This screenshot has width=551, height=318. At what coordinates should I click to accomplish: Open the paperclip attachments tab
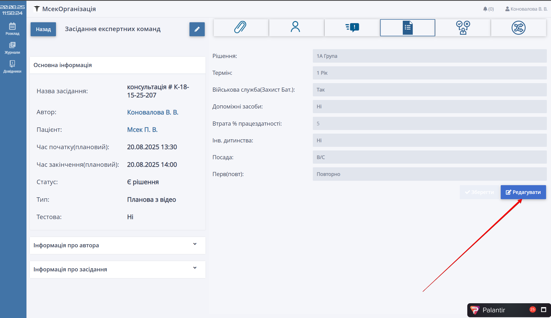pos(241,27)
